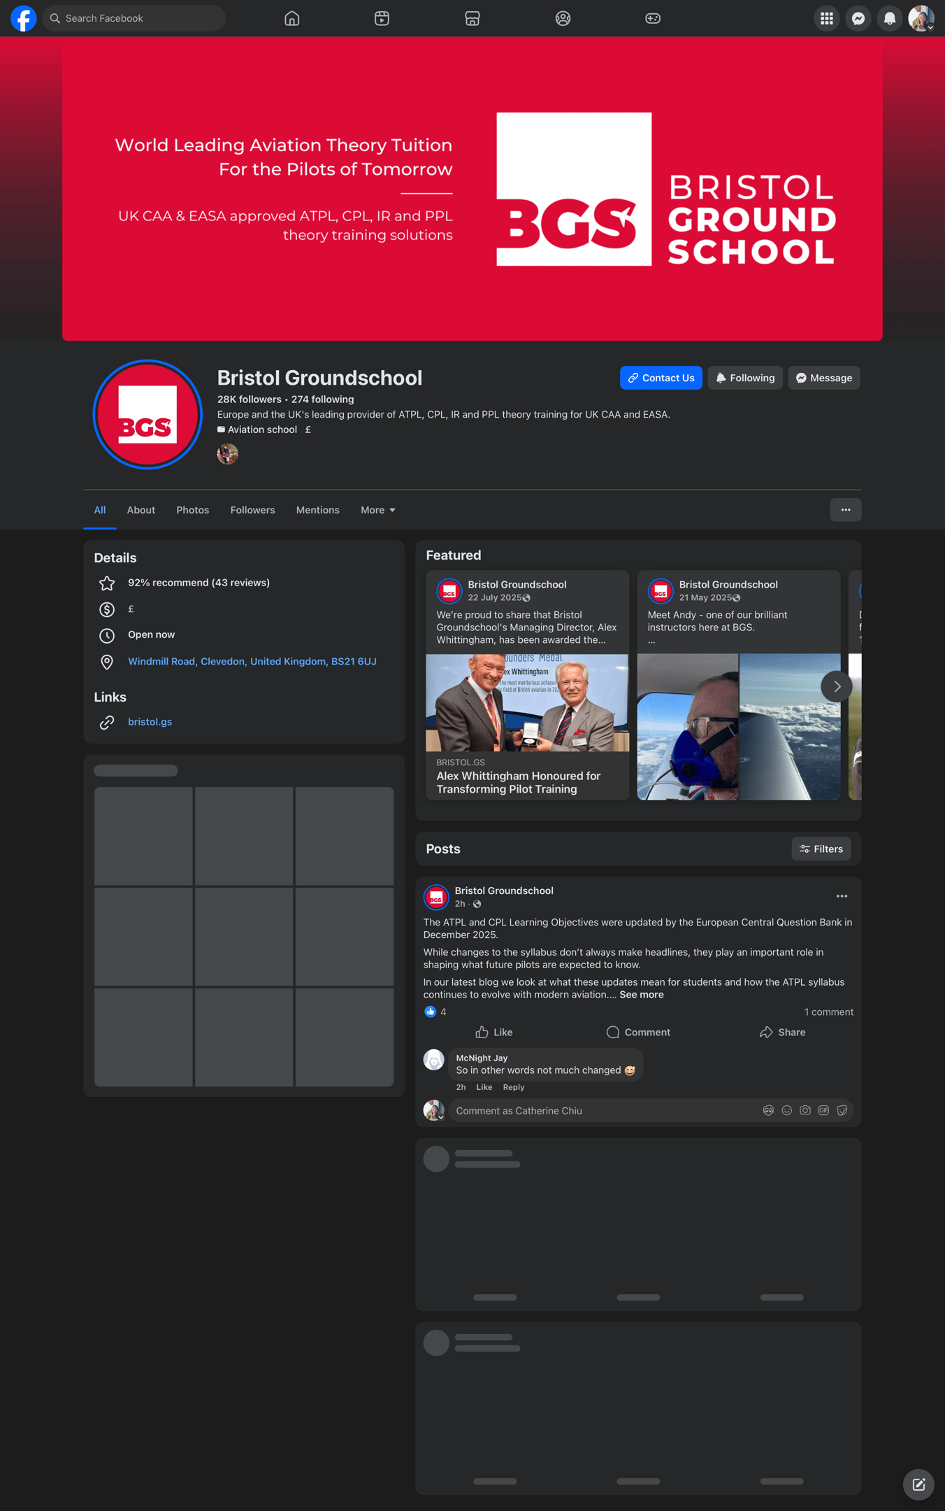945x1511 pixels.
Task: Toggle the Following button
Action: pyautogui.click(x=745, y=378)
